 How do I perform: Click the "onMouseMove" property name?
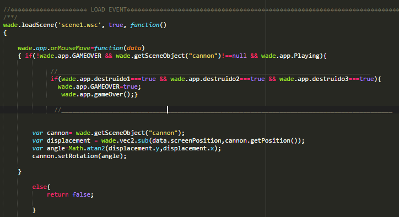71,48
